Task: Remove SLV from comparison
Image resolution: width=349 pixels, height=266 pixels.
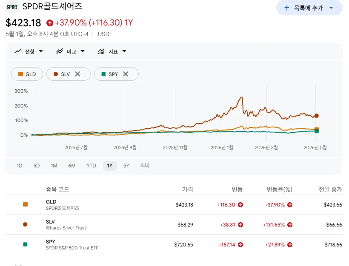Action: pyautogui.click(x=77, y=74)
